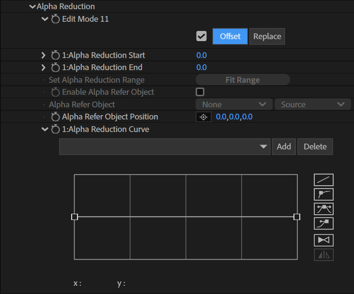Screen dimensions: 354x294
Task: Click the Alpha Refer Object label
Action: [x=82, y=104]
